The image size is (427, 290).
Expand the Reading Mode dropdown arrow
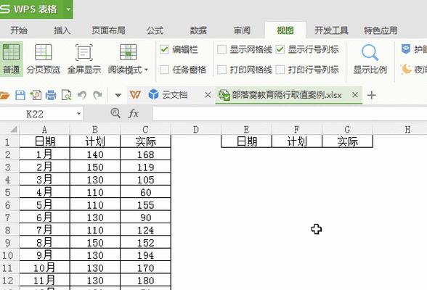pos(146,70)
